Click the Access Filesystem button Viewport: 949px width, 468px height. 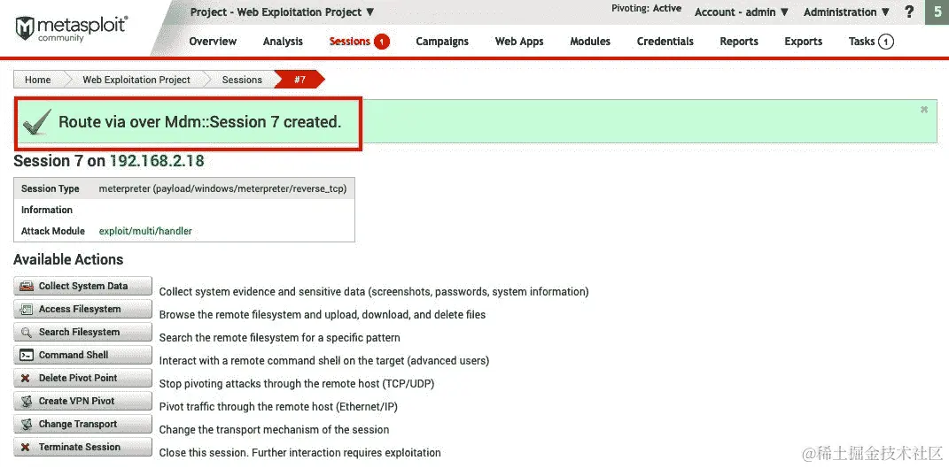point(82,309)
